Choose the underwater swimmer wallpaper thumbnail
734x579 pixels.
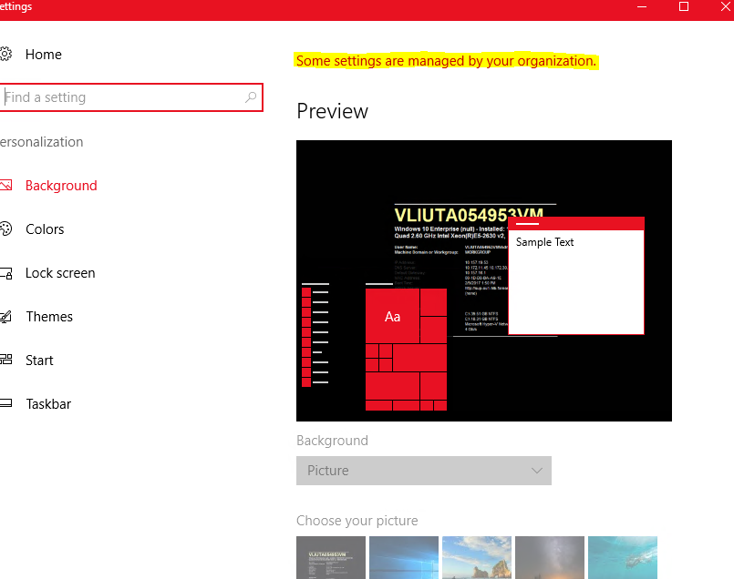click(x=623, y=557)
